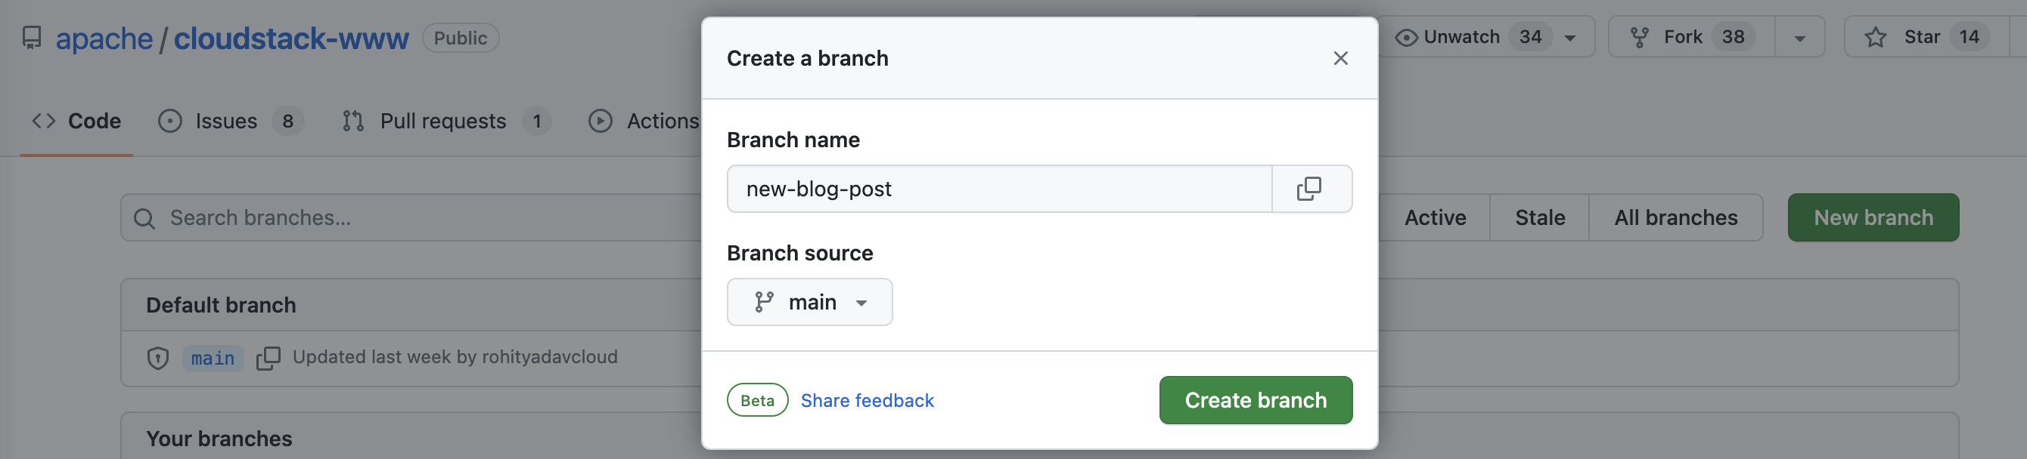Screen dimensions: 2027x459
Task: Open the Share feedback link
Action: [x=866, y=401]
